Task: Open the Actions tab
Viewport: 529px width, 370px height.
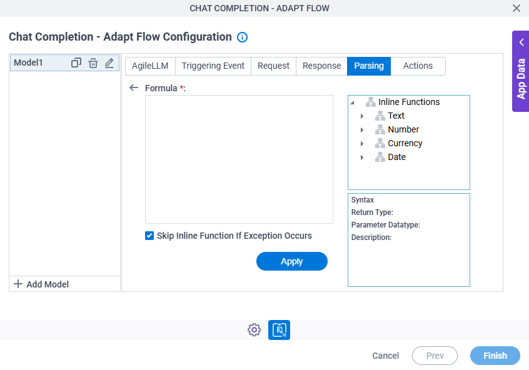Action: point(418,66)
